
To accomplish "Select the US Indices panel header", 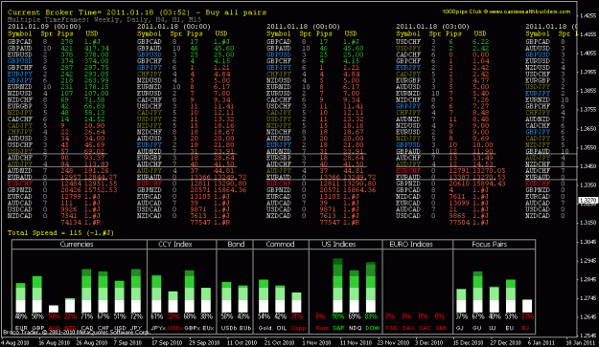I will 338,244.
